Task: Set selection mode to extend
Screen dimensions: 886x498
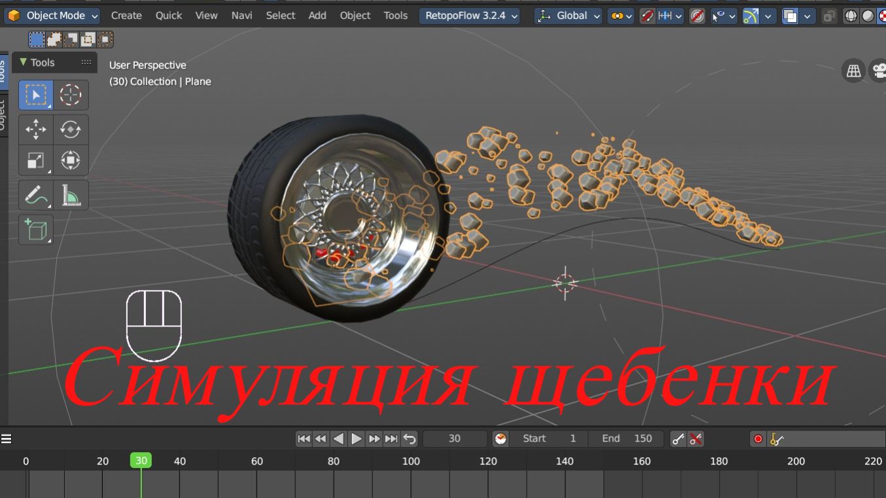Action: coord(54,40)
